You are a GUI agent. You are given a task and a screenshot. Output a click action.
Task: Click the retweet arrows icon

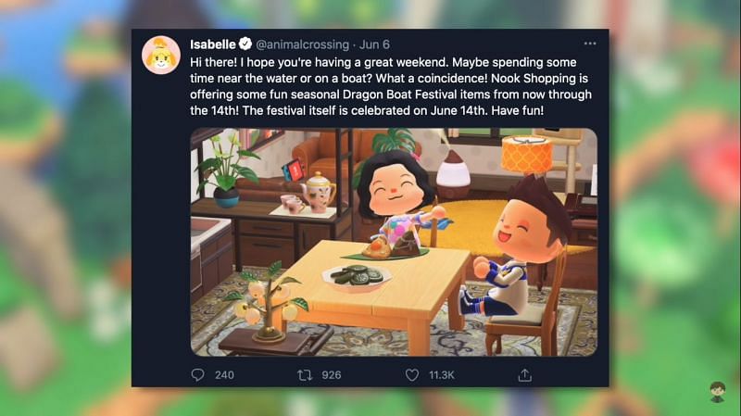(x=305, y=375)
